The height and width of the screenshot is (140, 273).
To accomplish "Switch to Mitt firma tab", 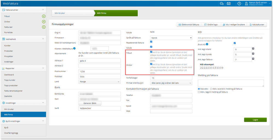I will coord(116,13).
